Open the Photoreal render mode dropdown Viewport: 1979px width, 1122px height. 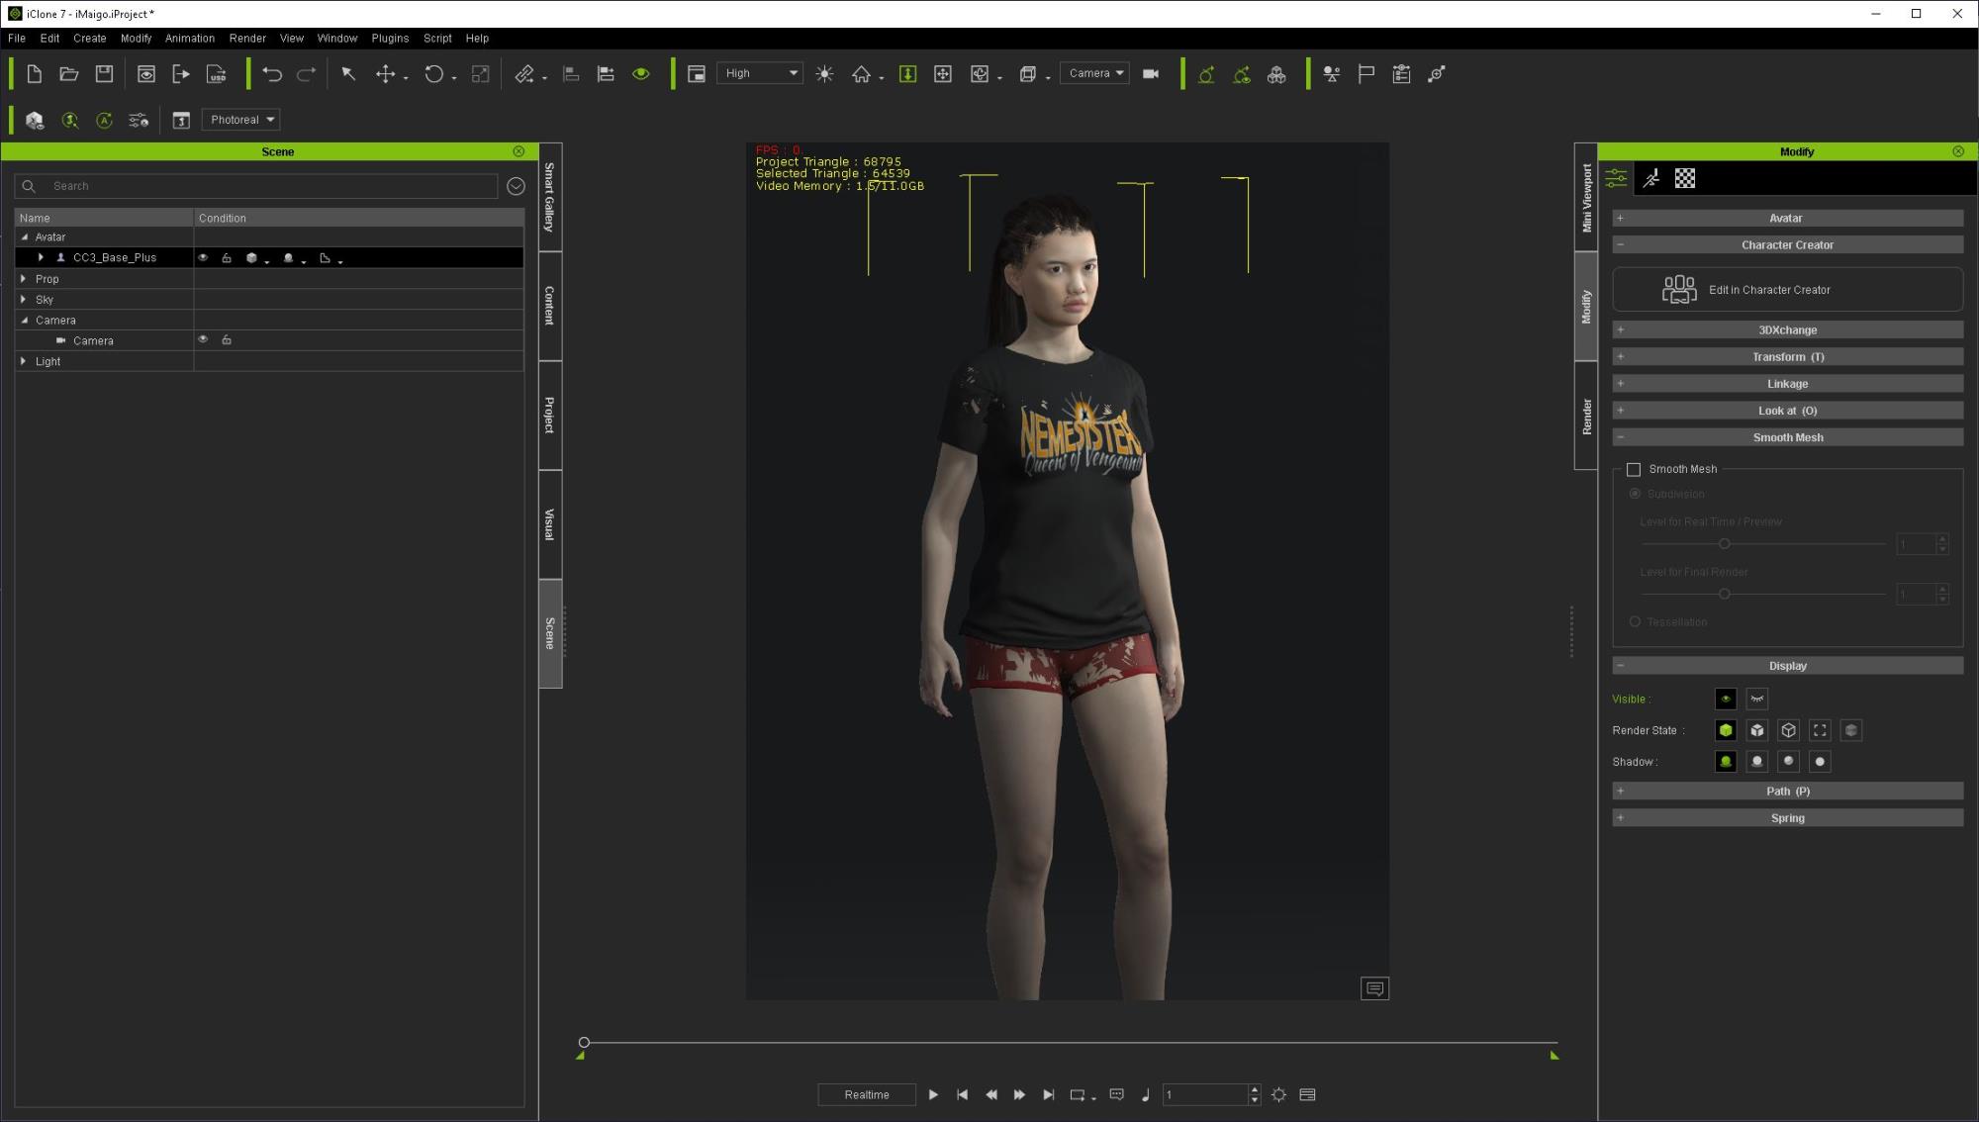241,120
